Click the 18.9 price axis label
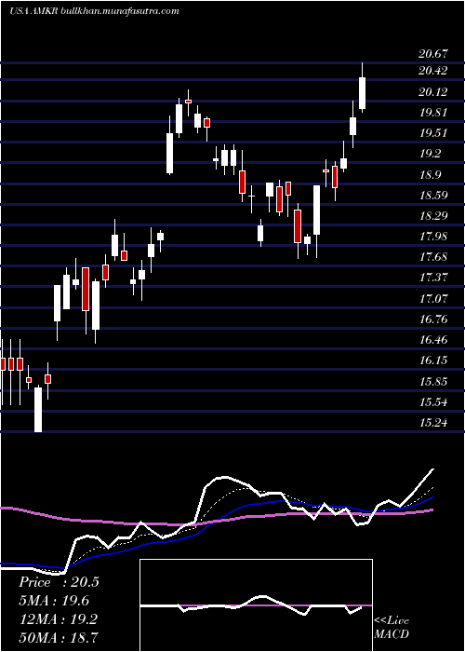Screen dimensions: 465x652 430,175
